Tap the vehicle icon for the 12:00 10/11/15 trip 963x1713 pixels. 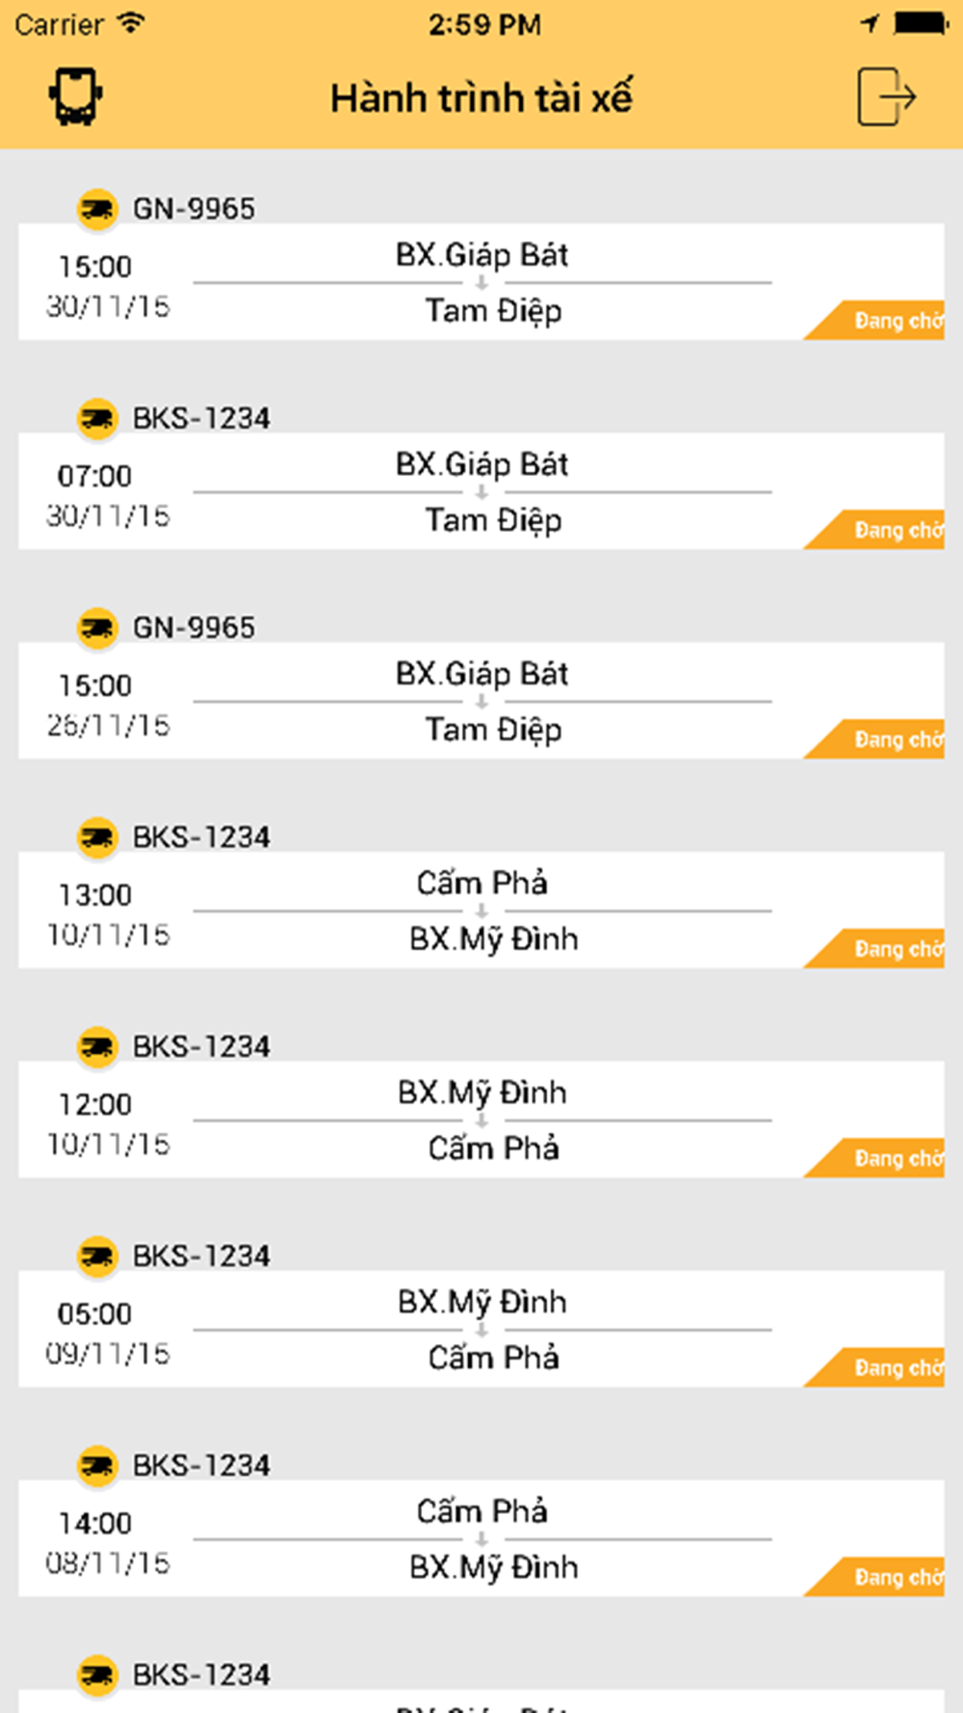(x=96, y=1046)
